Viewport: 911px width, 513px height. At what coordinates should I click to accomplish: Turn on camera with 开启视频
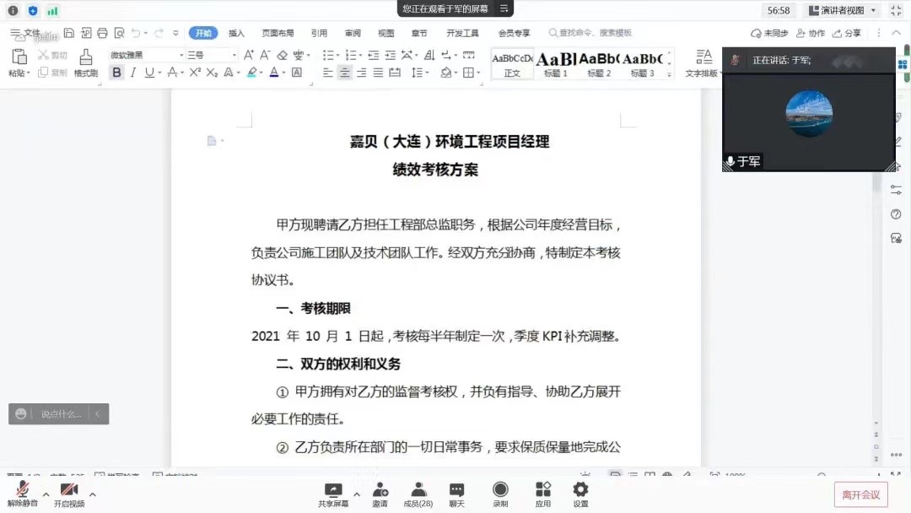(x=69, y=495)
